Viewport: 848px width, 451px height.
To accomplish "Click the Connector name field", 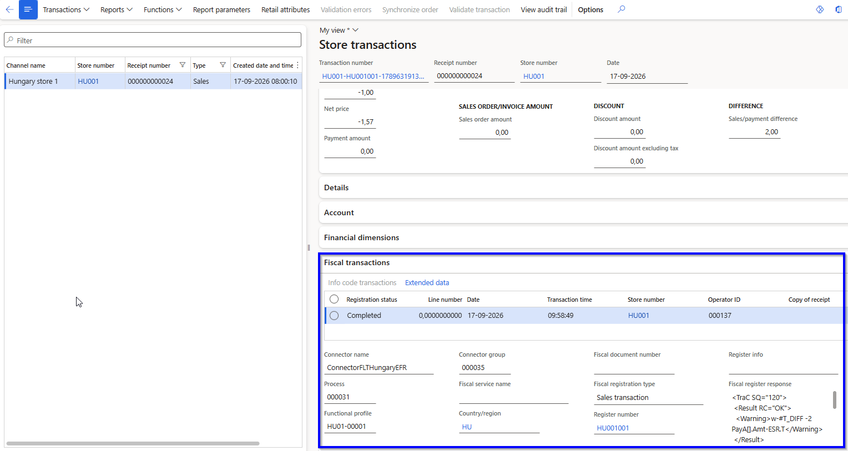I will click(x=378, y=367).
